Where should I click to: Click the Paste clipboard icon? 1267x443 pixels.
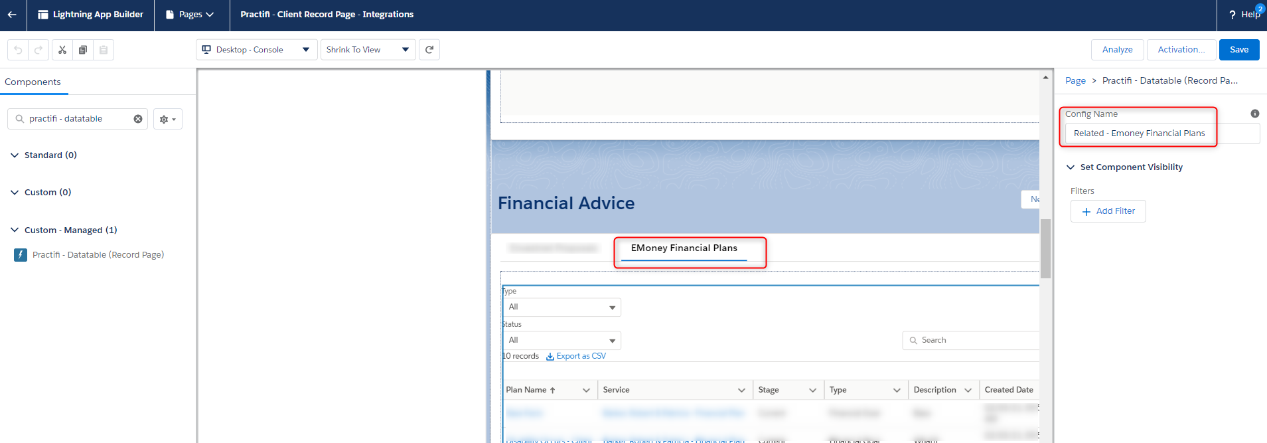click(104, 50)
